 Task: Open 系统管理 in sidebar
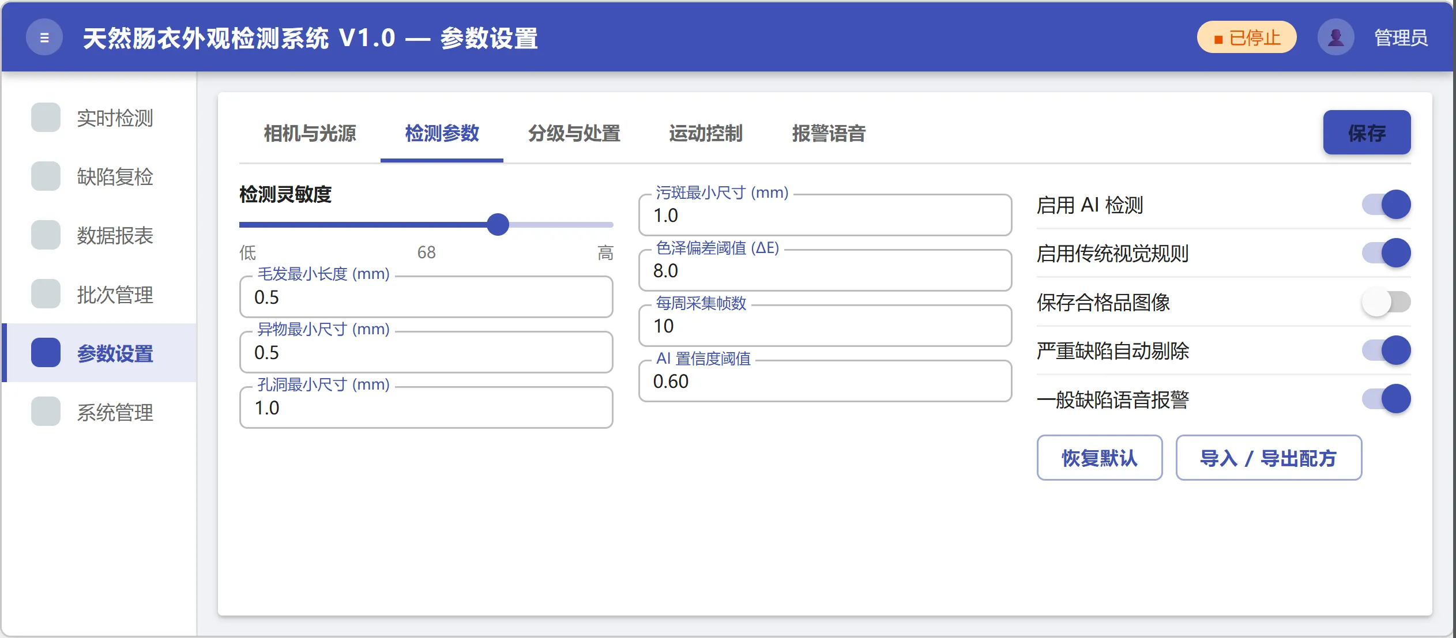[x=99, y=412]
